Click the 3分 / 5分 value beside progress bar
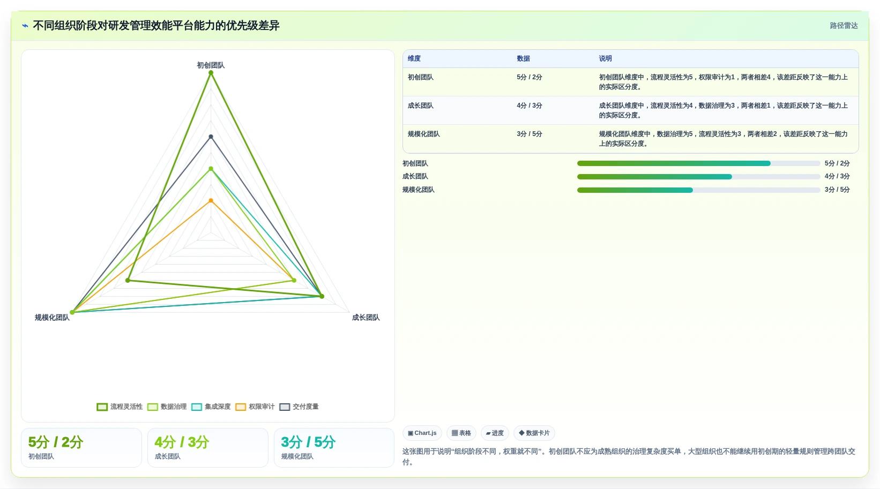 point(837,190)
